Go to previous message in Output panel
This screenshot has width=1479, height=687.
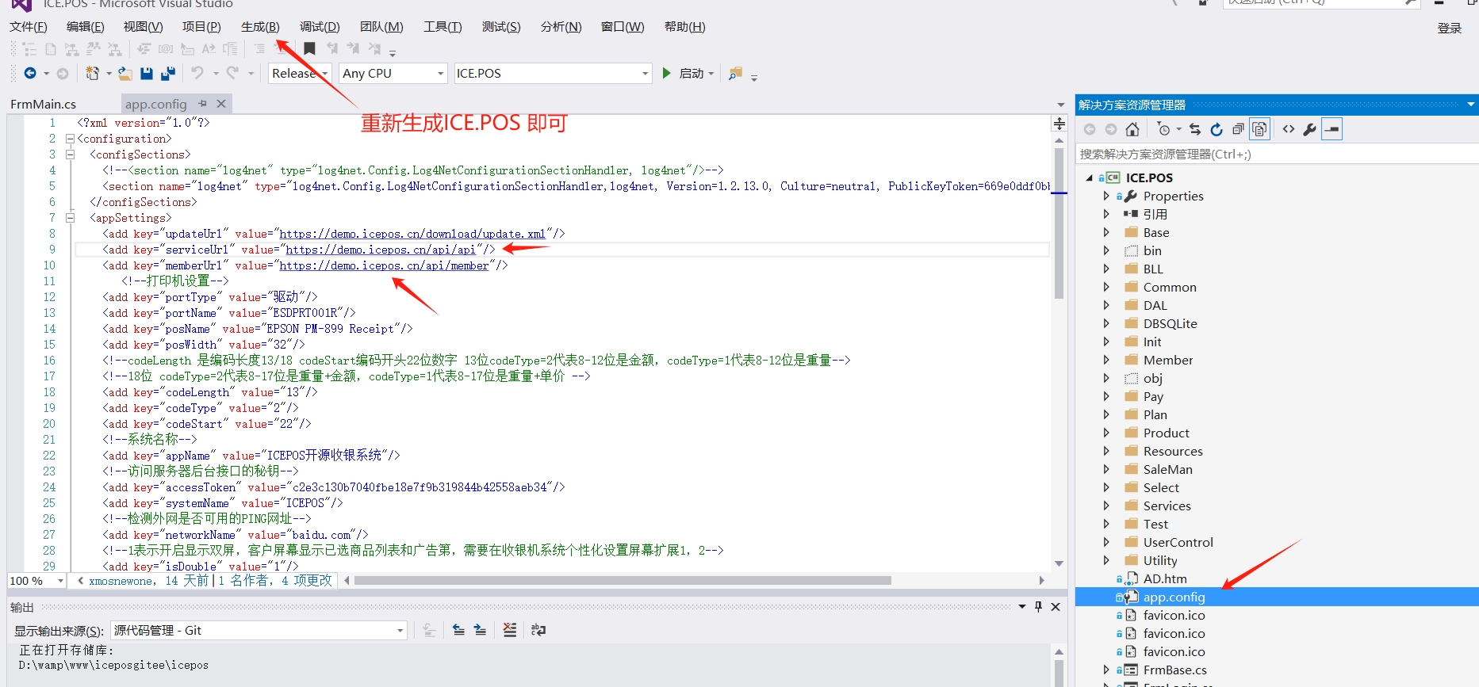(458, 630)
